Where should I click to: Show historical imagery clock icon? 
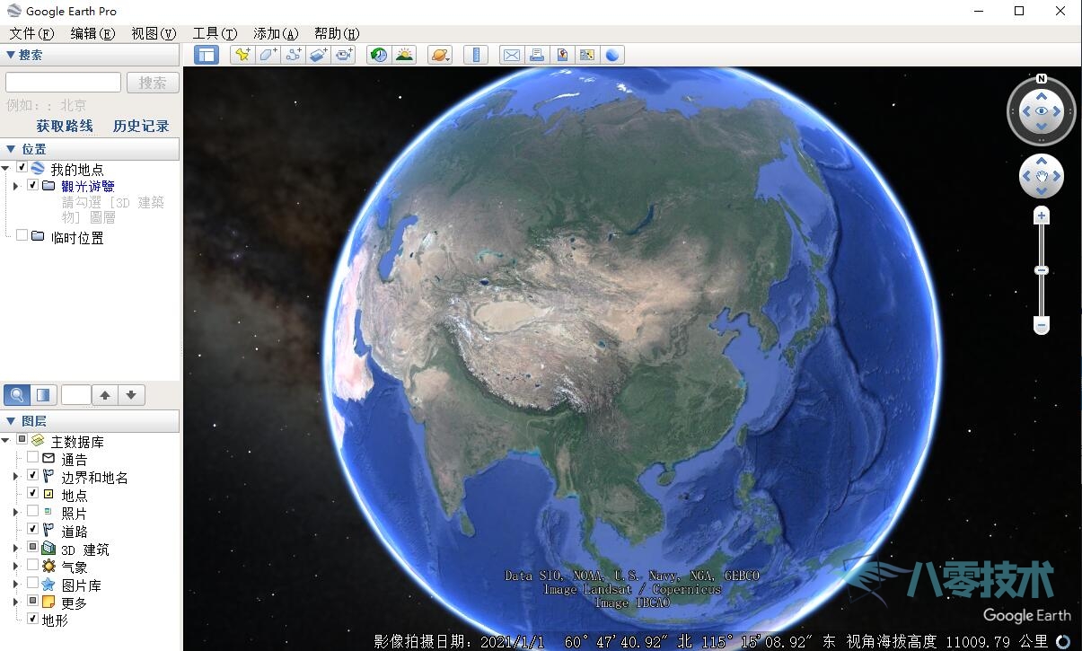(379, 55)
